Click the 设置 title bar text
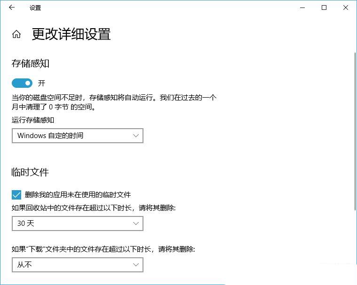Viewport: 357px width, 285px height. [35, 8]
